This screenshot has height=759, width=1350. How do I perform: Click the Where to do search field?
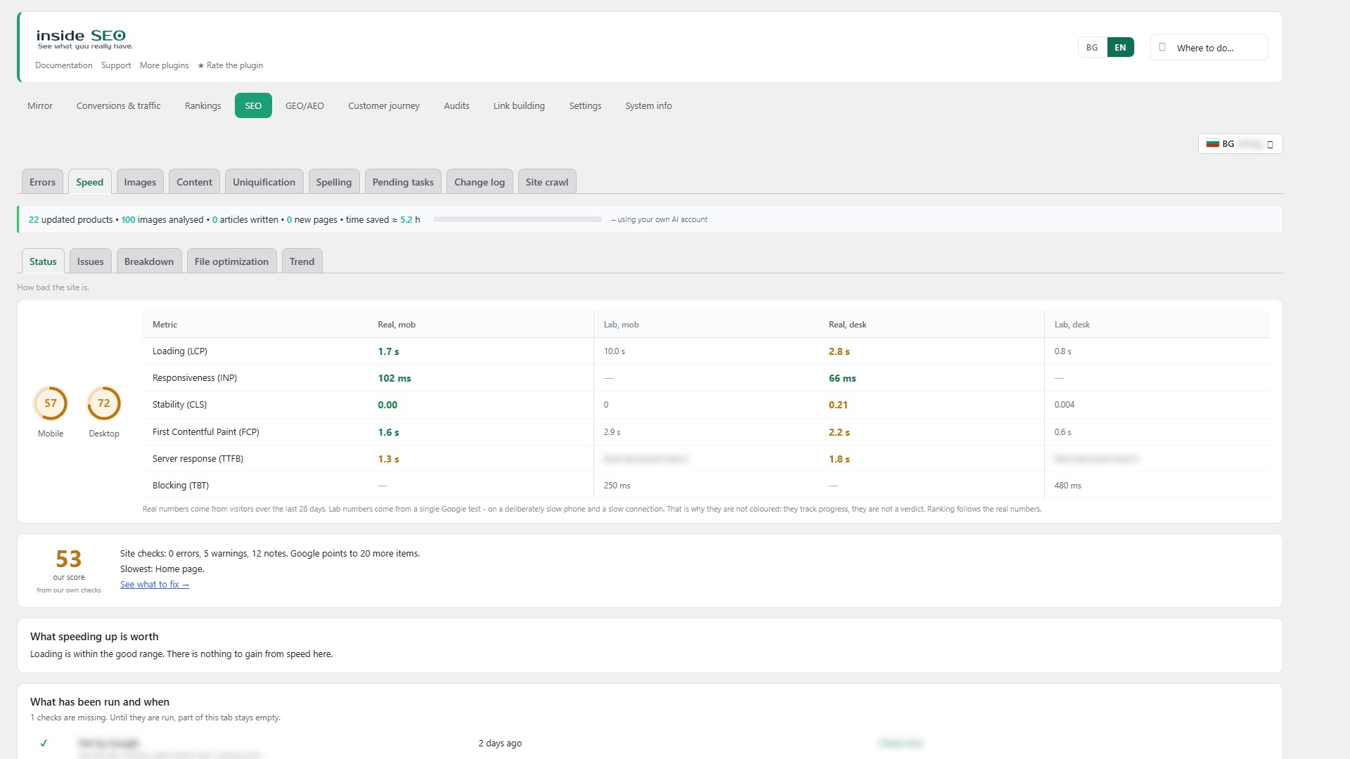(x=1209, y=47)
